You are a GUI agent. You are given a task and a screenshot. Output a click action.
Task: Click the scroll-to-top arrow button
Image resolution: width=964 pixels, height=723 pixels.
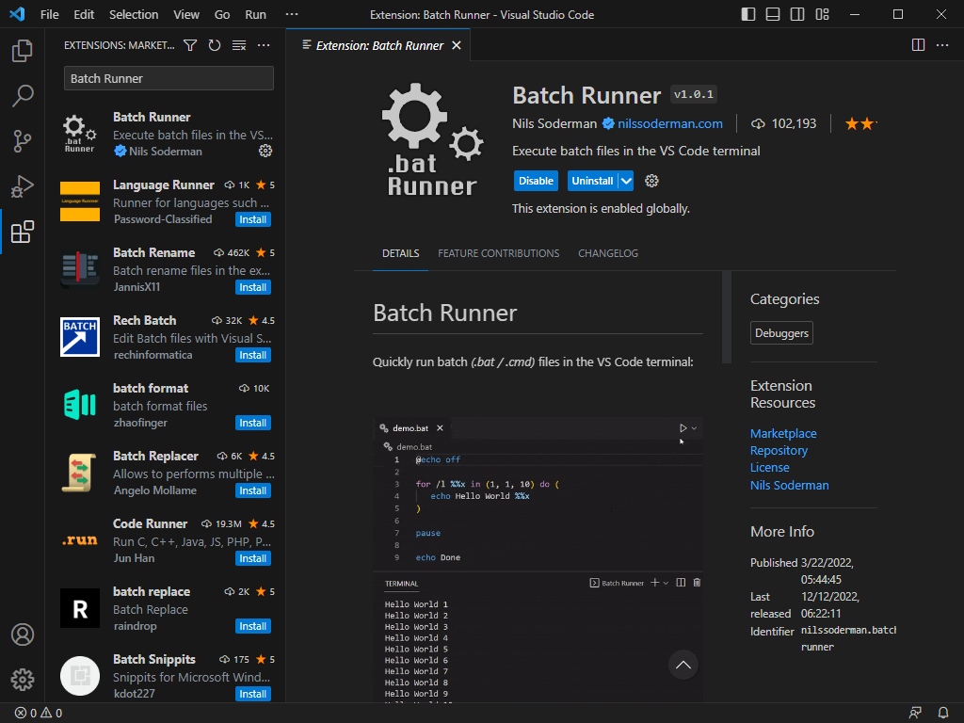point(683,665)
